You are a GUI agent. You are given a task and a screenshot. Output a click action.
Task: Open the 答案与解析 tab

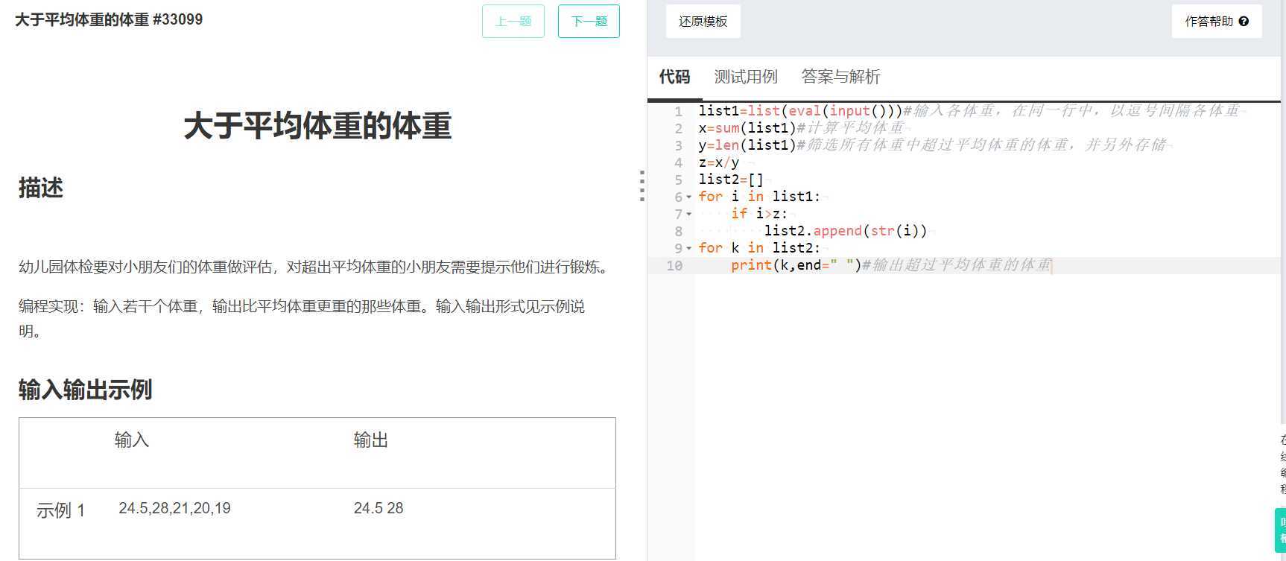coord(840,77)
